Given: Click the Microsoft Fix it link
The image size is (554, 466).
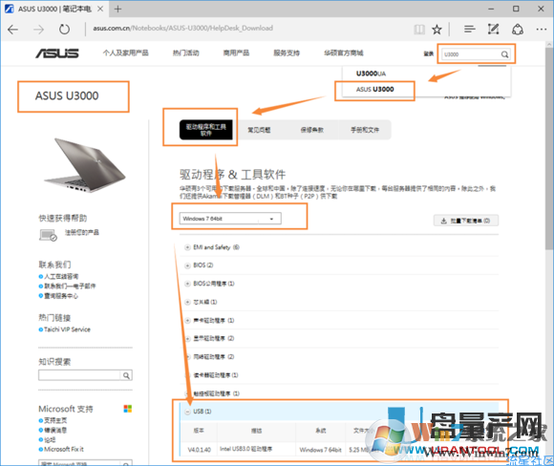Looking at the screenshot, I should (64, 450).
